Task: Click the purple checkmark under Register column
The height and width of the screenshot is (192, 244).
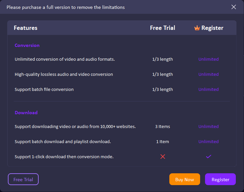Action: (208, 157)
